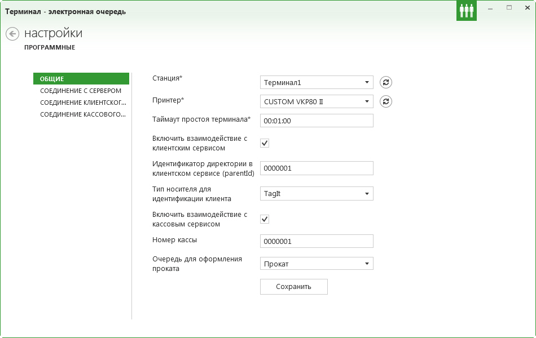
Task: Click the Сохранить button
Action: [x=293, y=287]
